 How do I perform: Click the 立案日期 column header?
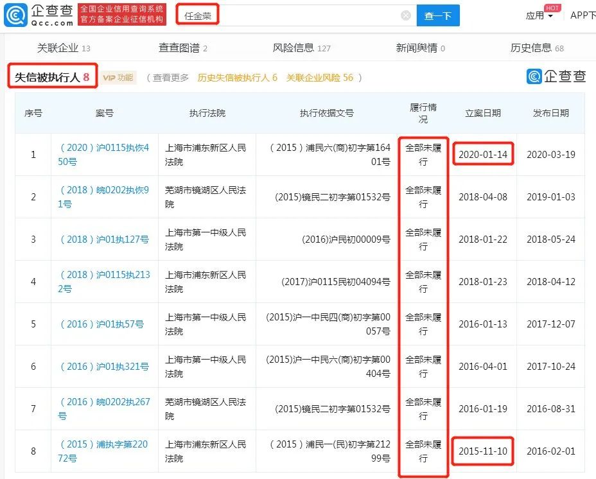tap(483, 113)
